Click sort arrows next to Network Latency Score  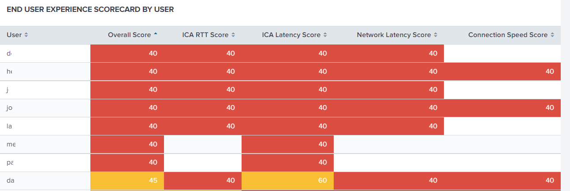click(x=436, y=35)
